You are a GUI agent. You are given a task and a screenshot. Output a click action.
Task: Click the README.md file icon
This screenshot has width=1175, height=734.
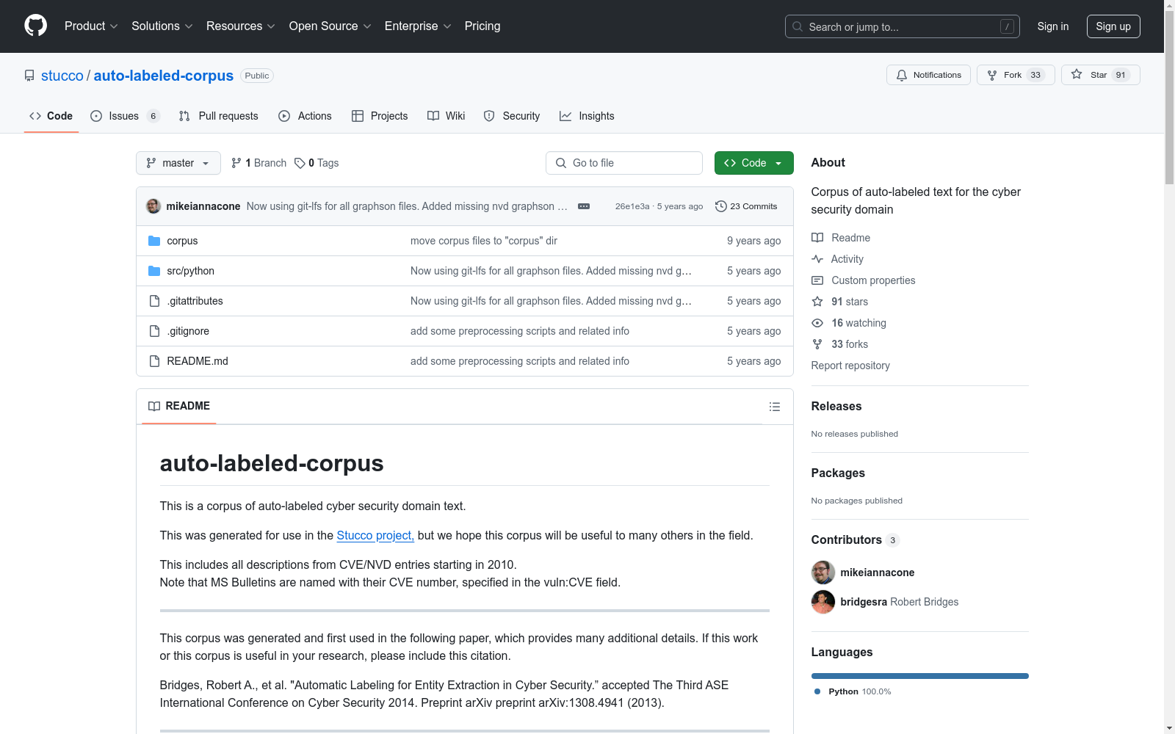[x=154, y=361]
